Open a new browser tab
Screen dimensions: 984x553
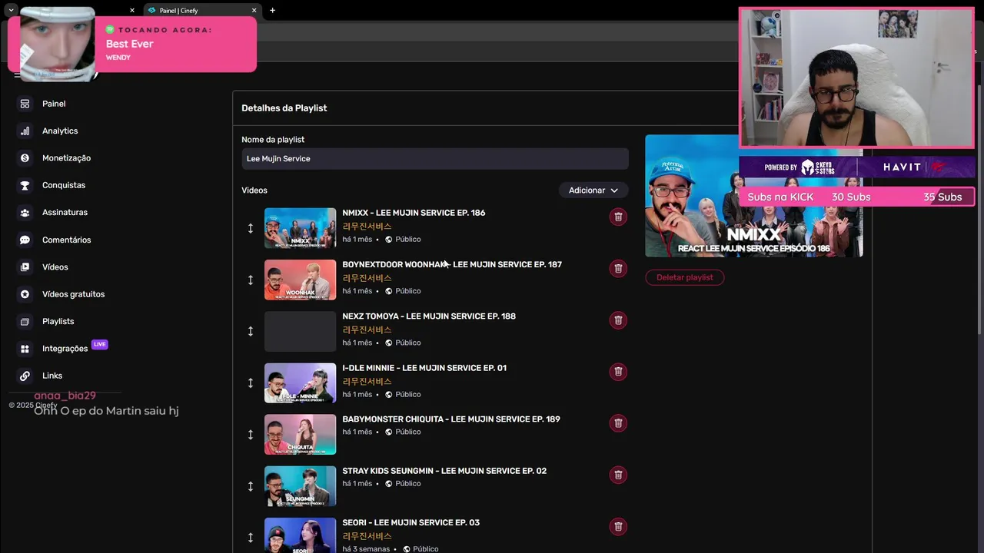pos(272,11)
